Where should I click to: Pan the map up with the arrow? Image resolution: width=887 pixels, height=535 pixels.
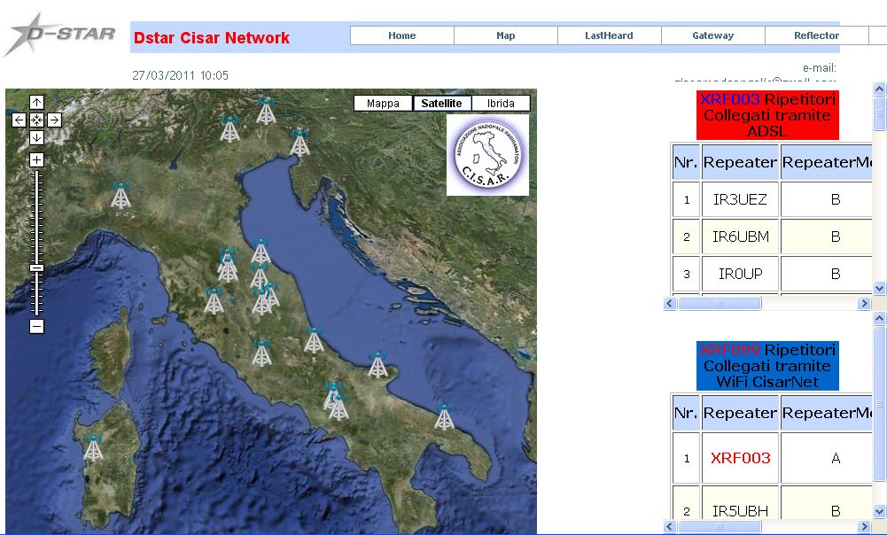pos(36,103)
